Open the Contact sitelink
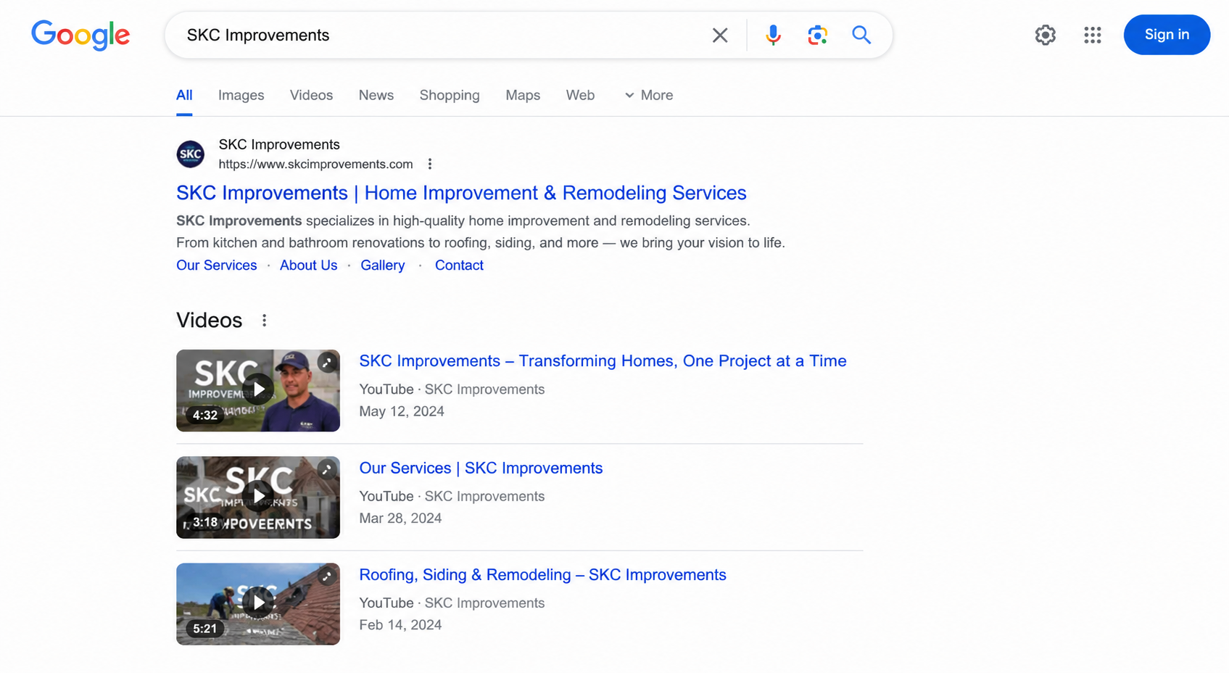 tap(459, 265)
